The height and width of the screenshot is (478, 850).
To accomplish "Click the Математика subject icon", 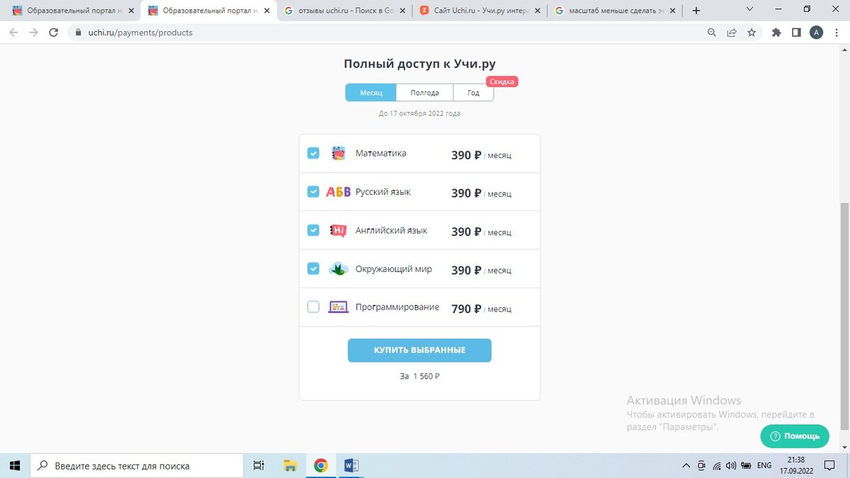I will (339, 153).
